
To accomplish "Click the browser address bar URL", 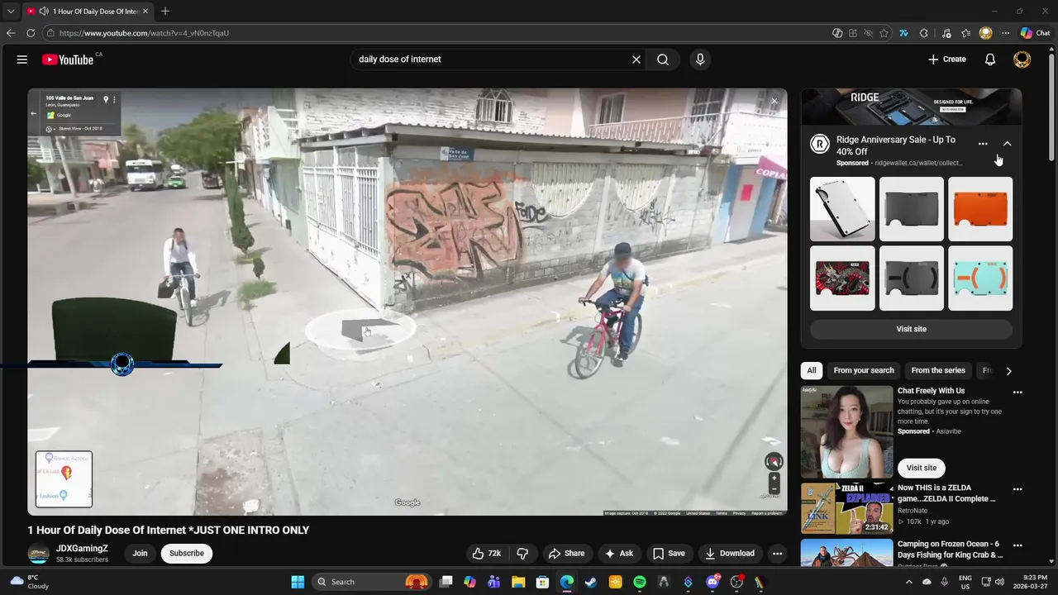I will point(144,33).
